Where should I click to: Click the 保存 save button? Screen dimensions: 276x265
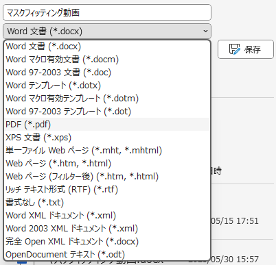(x=246, y=49)
